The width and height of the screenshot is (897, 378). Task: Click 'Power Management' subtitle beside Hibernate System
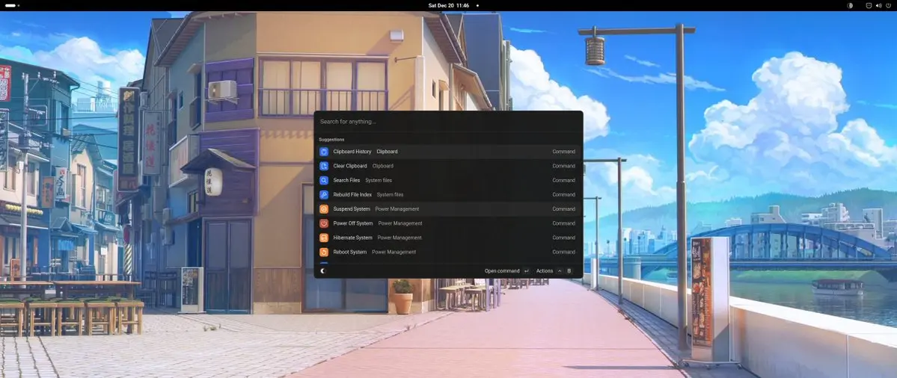tap(399, 238)
